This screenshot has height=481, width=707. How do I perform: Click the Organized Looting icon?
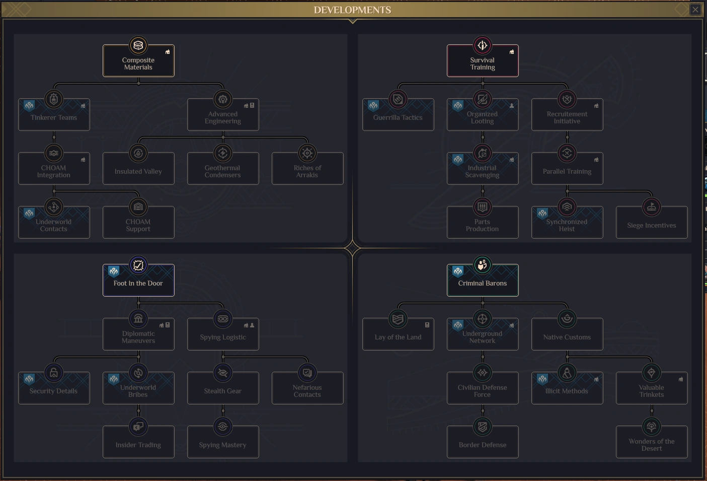tap(483, 99)
